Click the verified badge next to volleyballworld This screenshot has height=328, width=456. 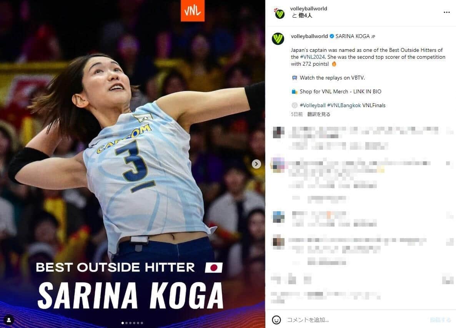[331, 36]
